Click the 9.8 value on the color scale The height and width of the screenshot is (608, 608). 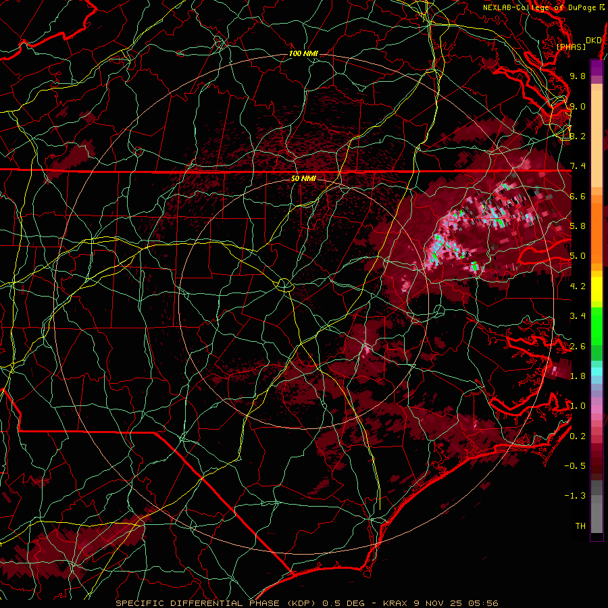[x=578, y=76]
